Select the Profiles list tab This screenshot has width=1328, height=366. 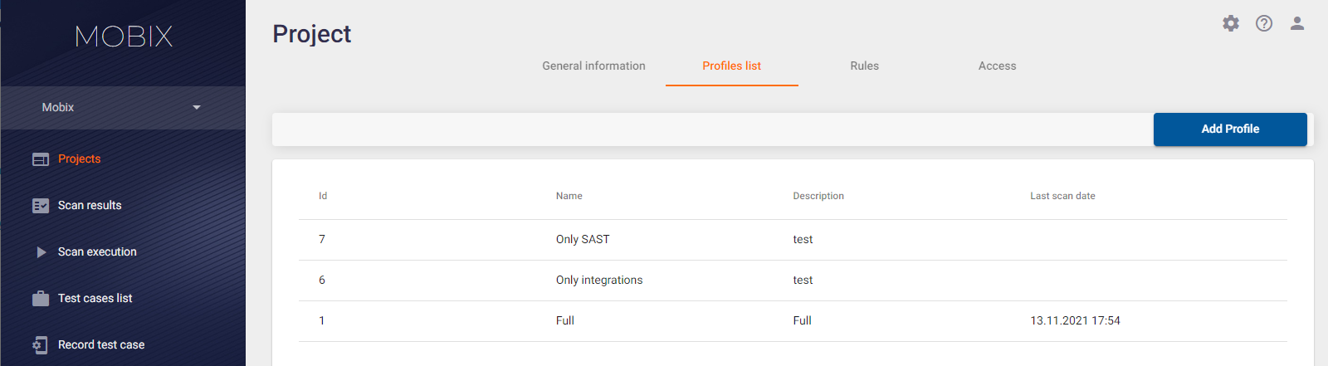click(731, 66)
